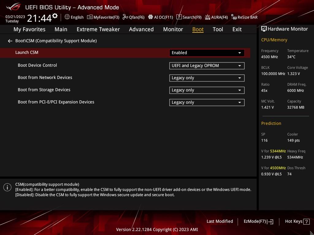
Task: Open the clock settings gear icon
Action: click(55, 16)
